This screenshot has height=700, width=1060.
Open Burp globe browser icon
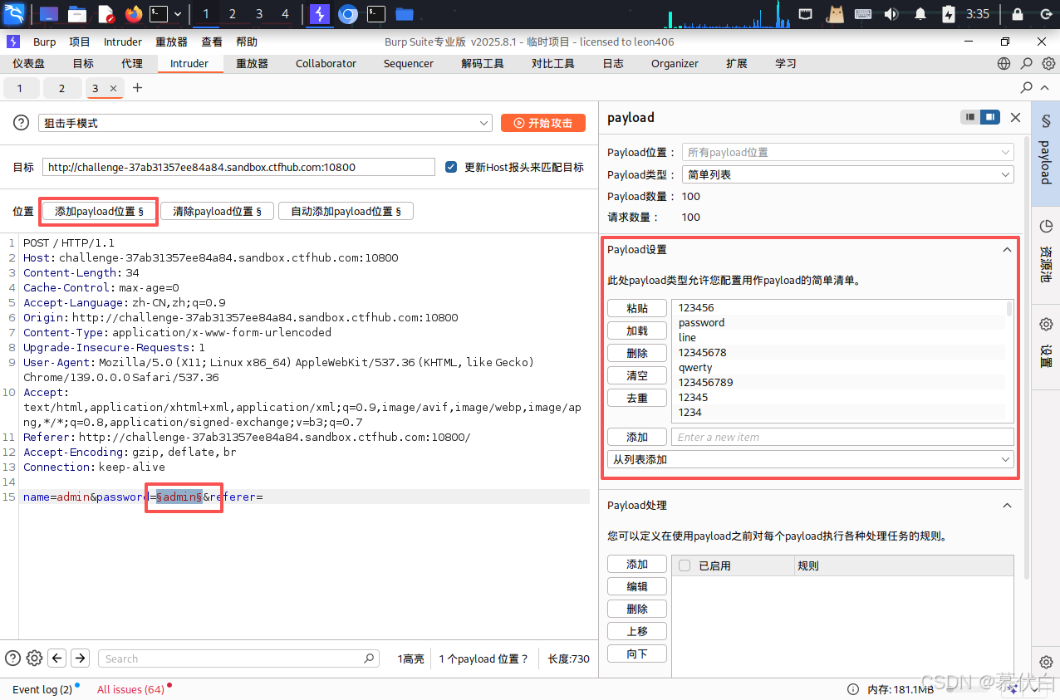click(x=1004, y=63)
